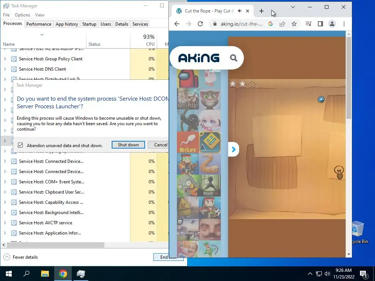The image size is (375, 281).
Task: Expand Service Host: Application Information row
Action: click(5, 233)
